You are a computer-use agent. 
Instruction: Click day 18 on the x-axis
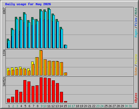point(77,106)
